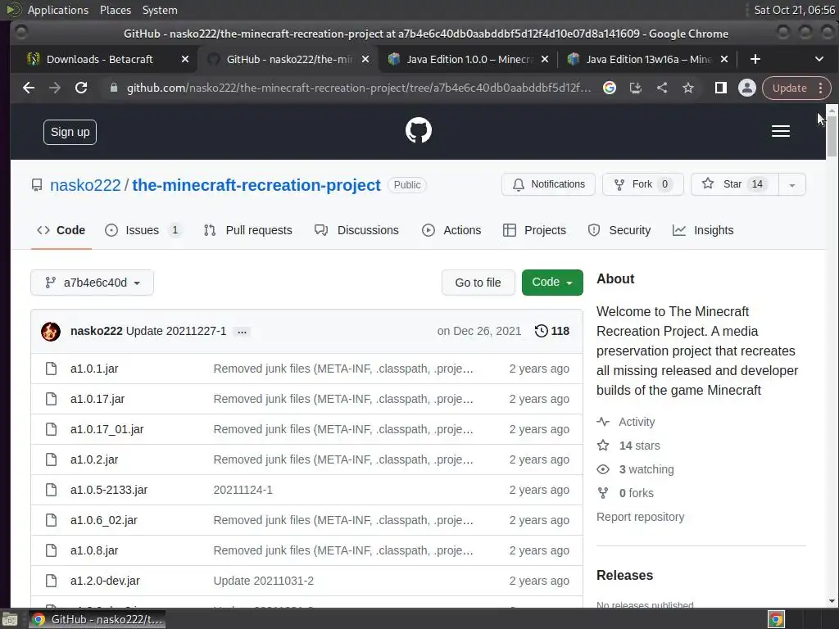Open the Update 20211227-1 commit link
This screenshot has height=629, width=839.
176,331
